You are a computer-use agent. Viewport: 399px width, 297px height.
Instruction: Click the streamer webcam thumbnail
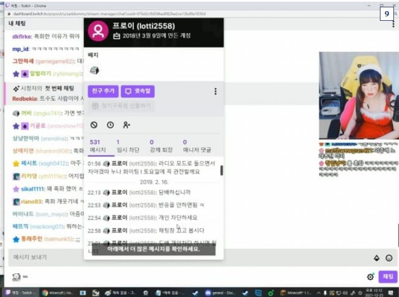pyautogui.click(x=359, y=95)
